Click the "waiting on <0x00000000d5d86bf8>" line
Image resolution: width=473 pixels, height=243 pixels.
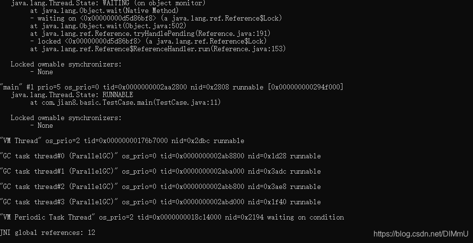pyautogui.click(x=156, y=18)
